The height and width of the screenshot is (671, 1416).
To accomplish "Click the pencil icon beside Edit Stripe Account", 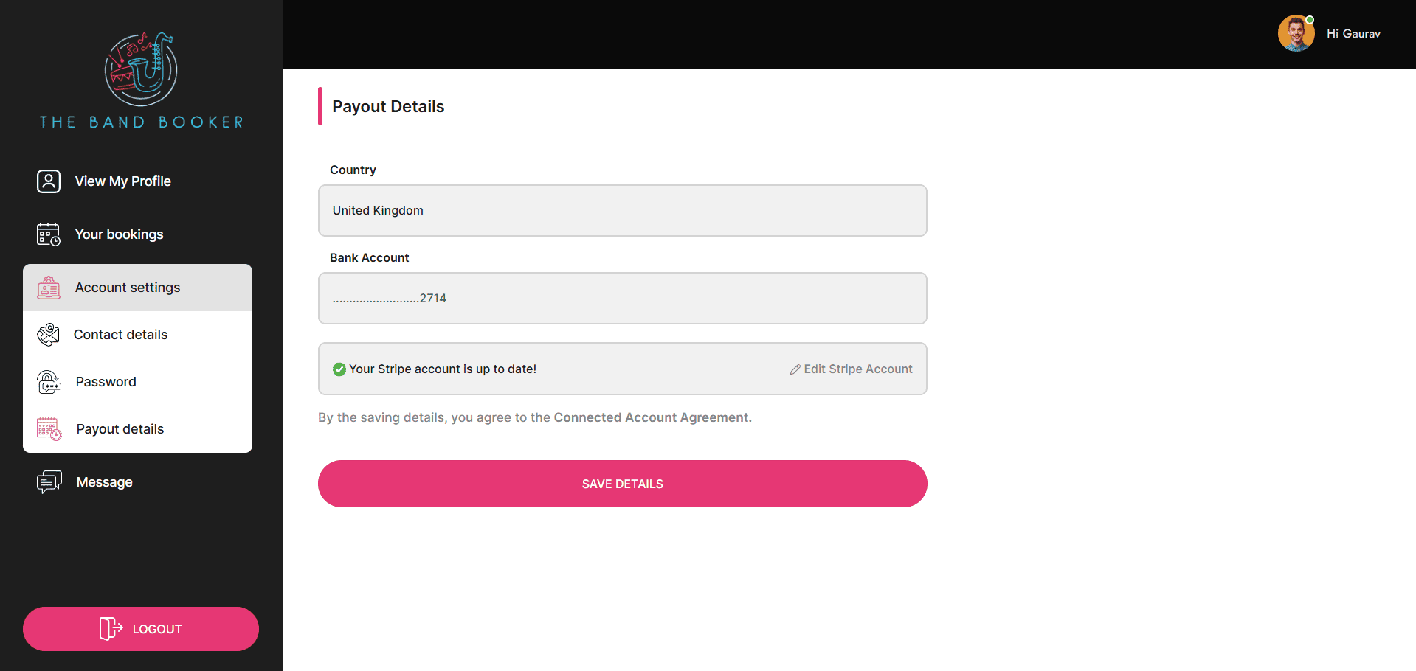I will point(795,369).
